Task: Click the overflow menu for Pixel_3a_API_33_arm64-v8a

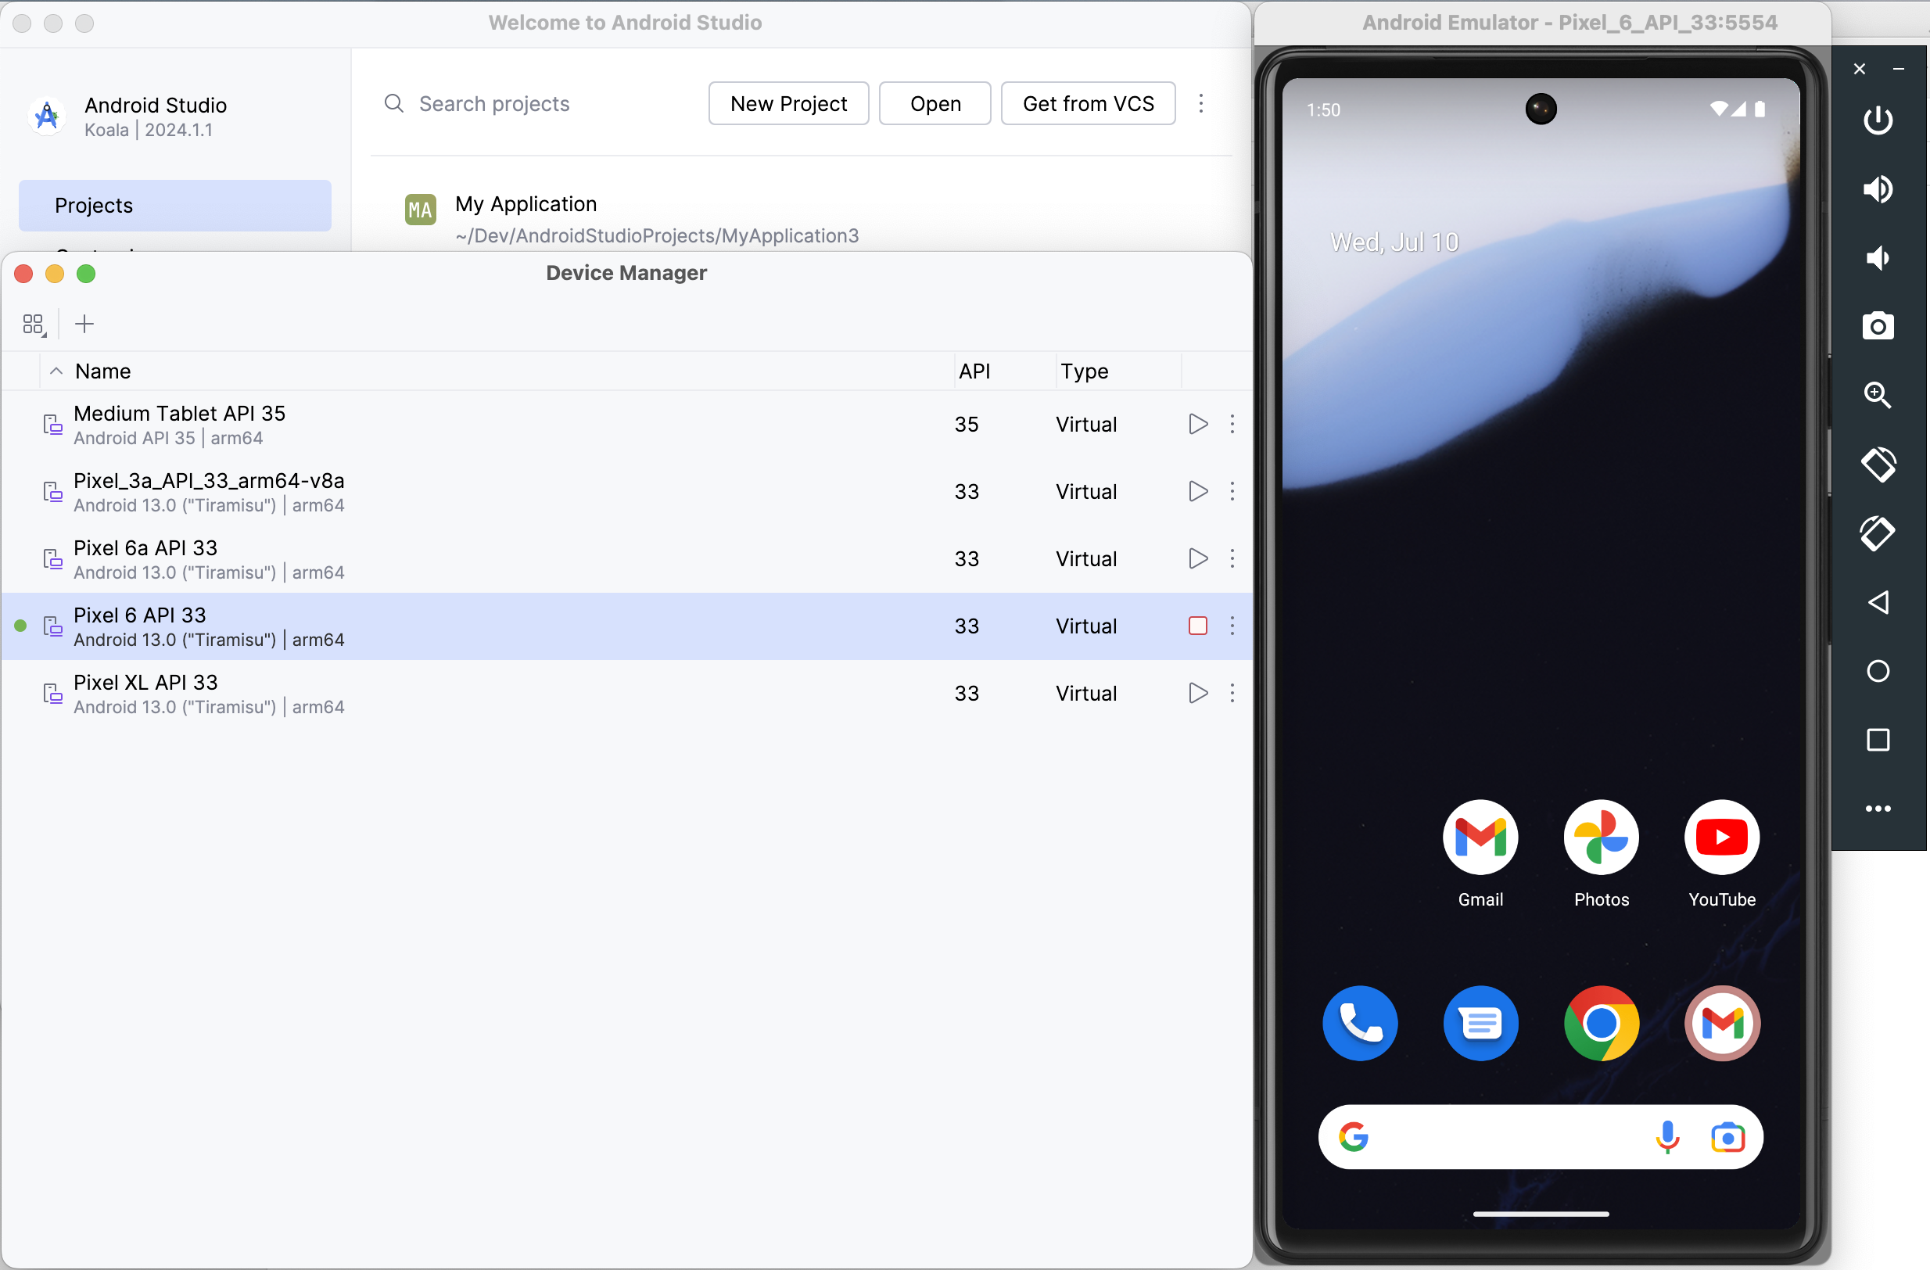Action: 1232,490
